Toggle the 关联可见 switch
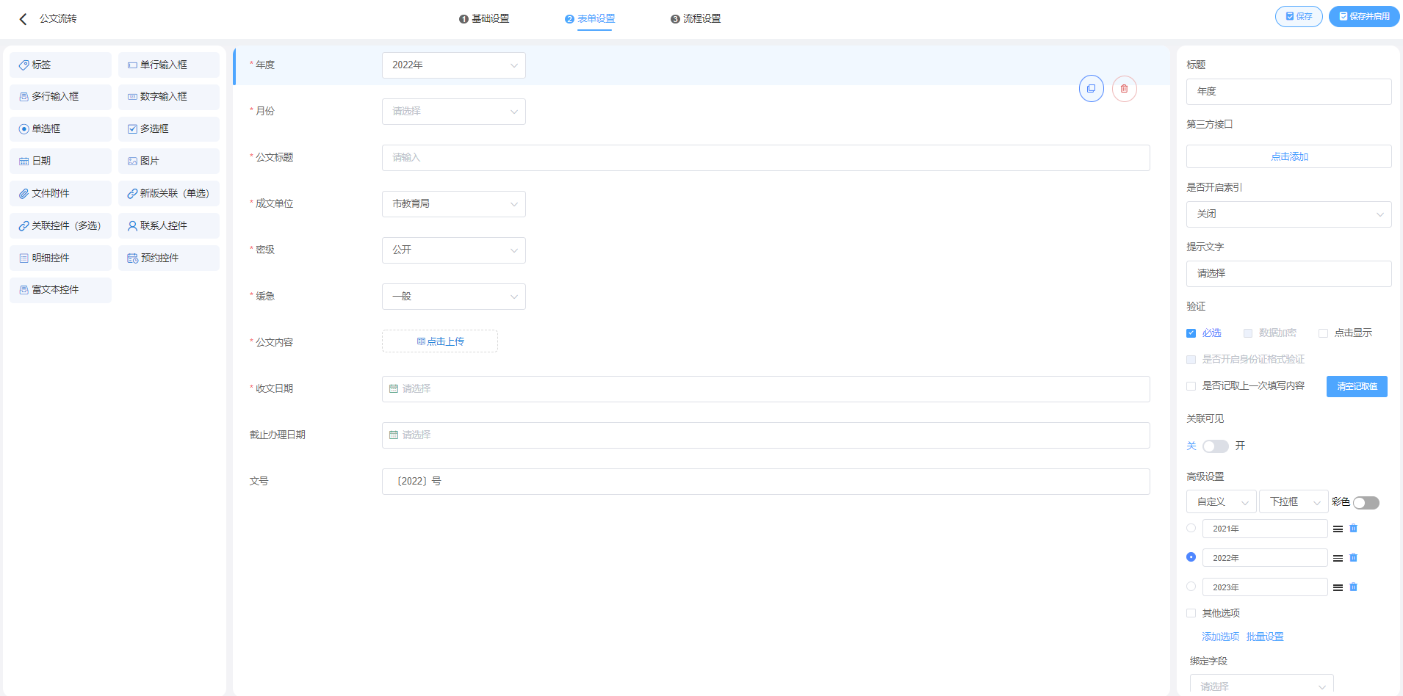1403x696 pixels. (1215, 446)
